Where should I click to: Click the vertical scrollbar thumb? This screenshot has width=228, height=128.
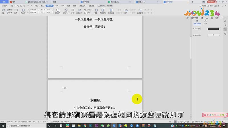pyautogui.click(x=191, y=48)
